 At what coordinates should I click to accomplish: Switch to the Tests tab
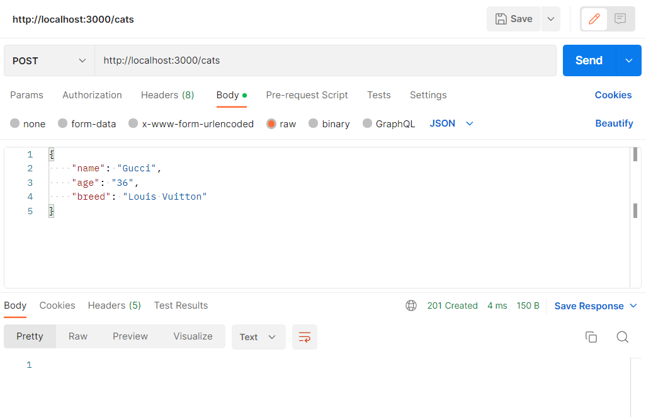click(x=379, y=95)
